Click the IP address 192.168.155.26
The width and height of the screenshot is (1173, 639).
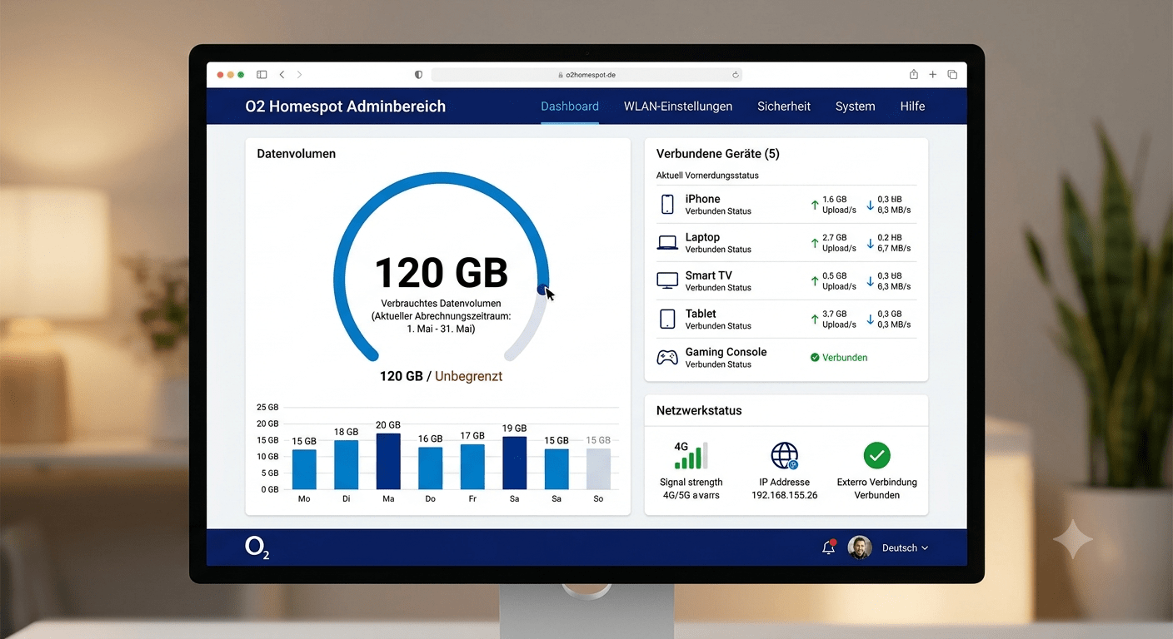point(785,495)
